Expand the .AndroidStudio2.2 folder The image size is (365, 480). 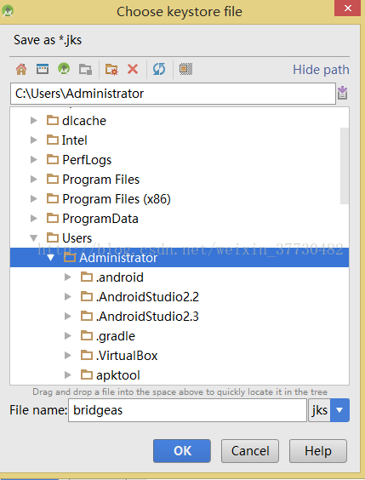(x=67, y=297)
